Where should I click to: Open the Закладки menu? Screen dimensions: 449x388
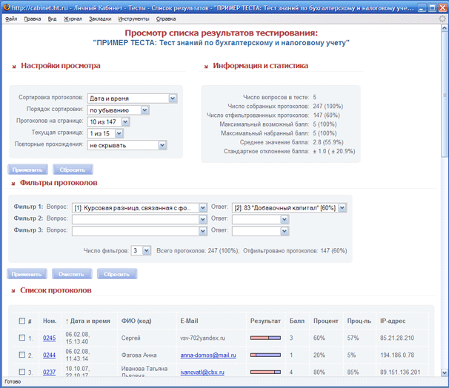point(100,19)
